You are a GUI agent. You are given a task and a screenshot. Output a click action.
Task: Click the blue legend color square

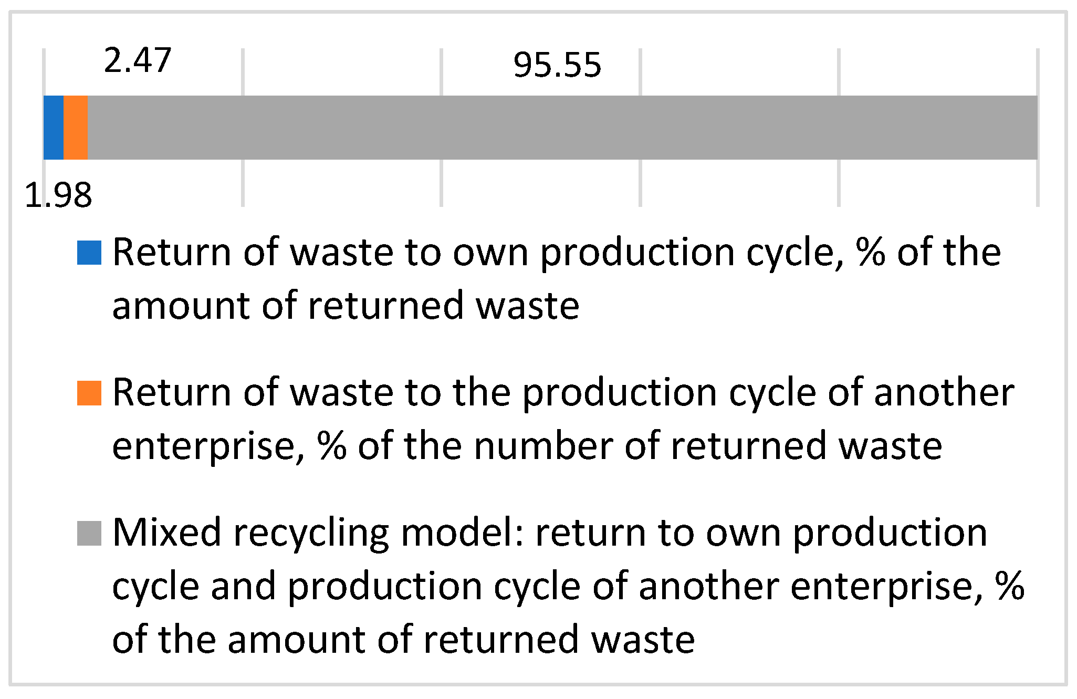89,253
